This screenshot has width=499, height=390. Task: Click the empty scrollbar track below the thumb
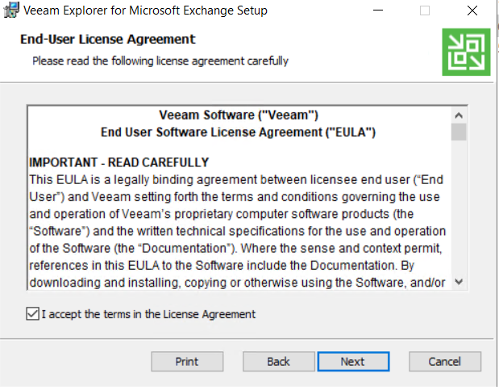[459, 208]
